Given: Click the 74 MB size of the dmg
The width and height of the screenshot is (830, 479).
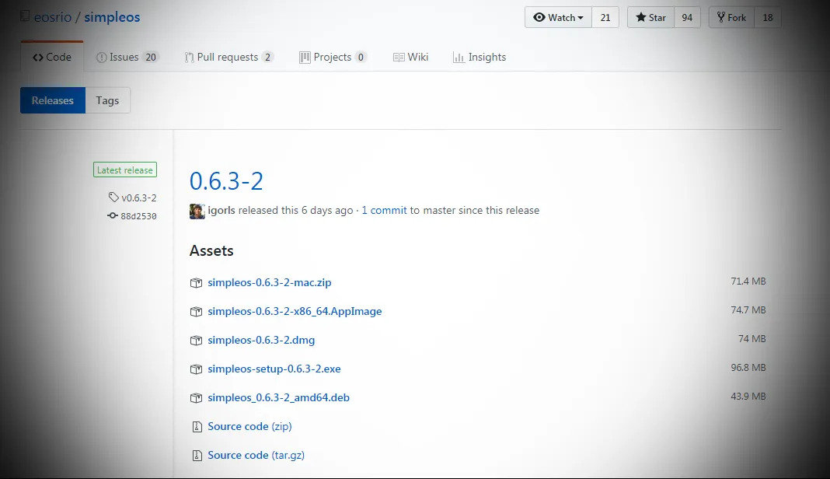Looking at the screenshot, I should [x=752, y=338].
